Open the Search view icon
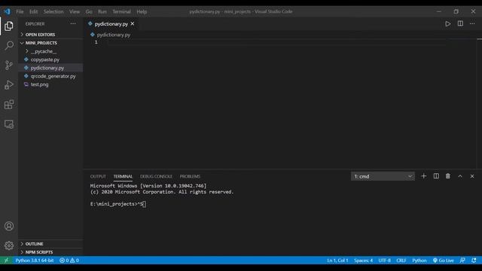Viewport: 482px width, 271px height. click(x=9, y=45)
